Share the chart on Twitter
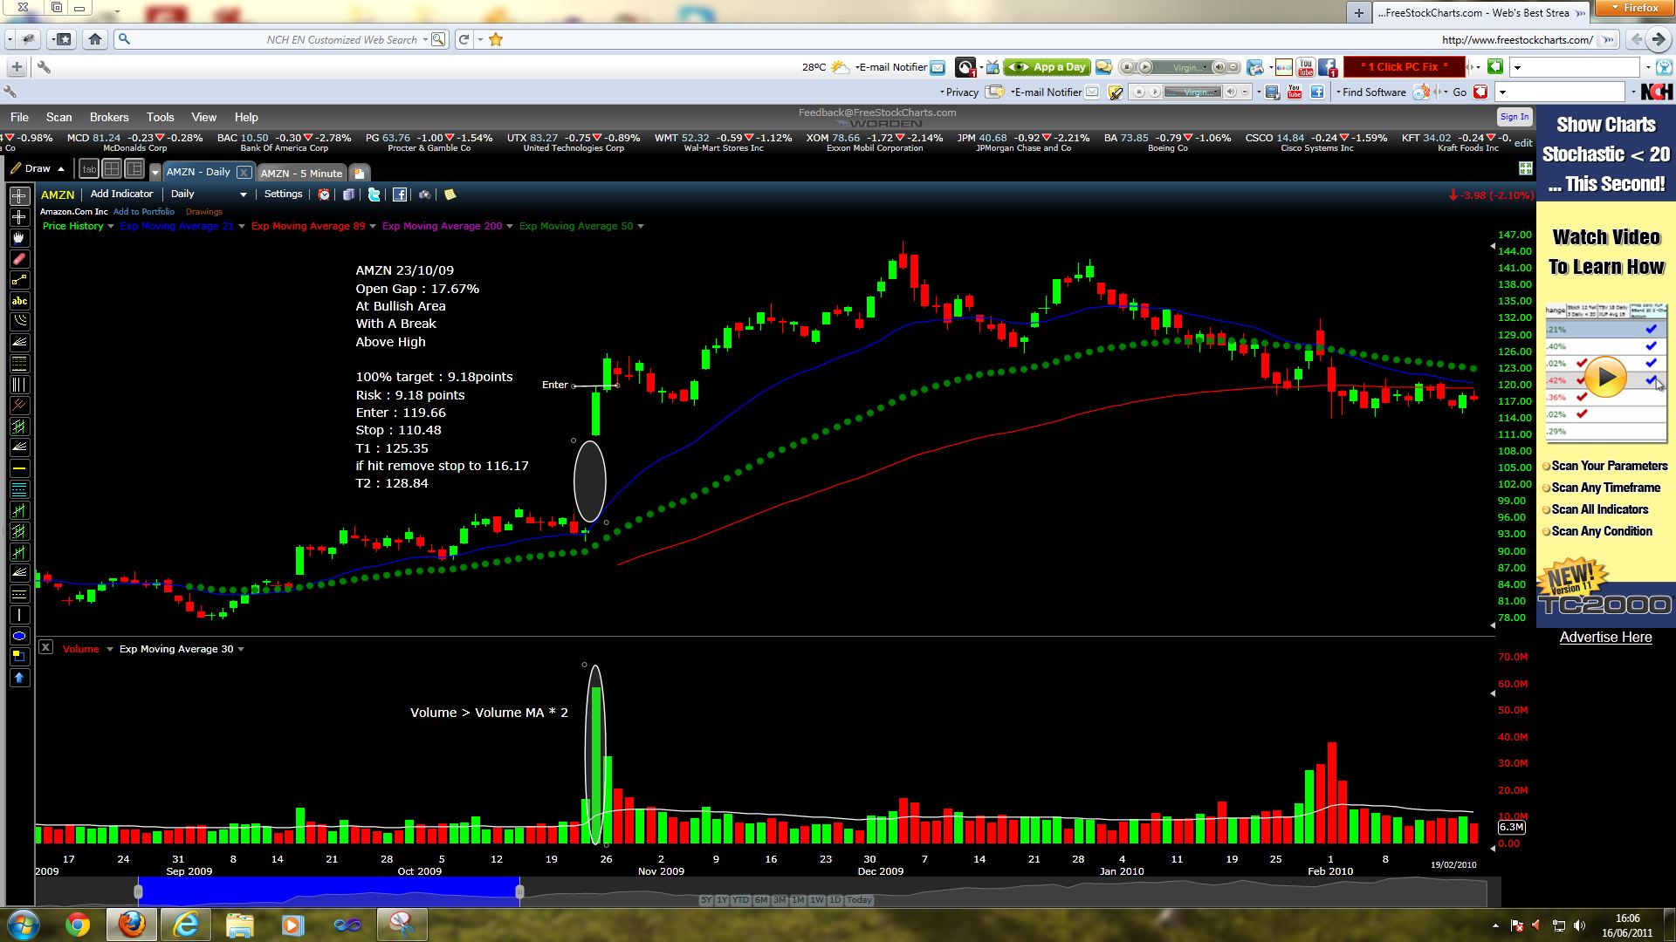 pyautogui.click(x=374, y=195)
